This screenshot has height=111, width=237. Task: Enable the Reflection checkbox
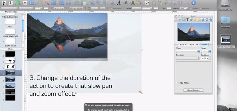[201, 8]
